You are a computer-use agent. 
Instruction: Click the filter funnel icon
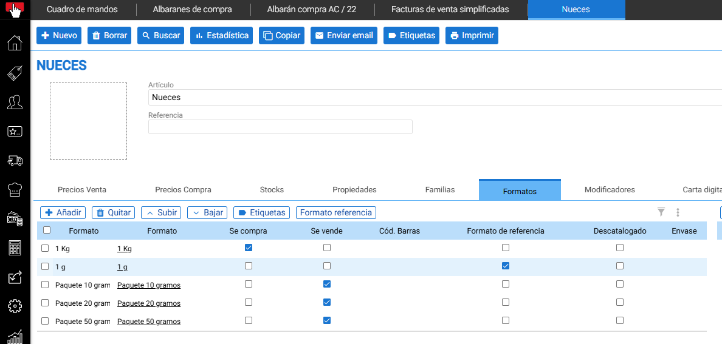pos(661,212)
